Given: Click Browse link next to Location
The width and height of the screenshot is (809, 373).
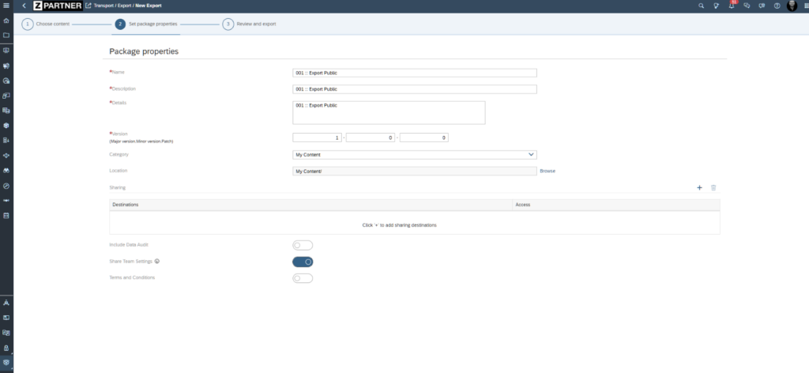Looking at the screenshot, I should tap(547, 171).
